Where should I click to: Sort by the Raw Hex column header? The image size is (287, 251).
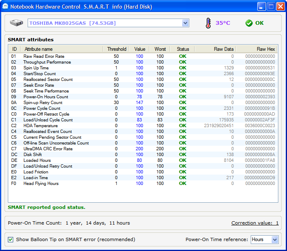pyautogui.click(x=256, y=49)
